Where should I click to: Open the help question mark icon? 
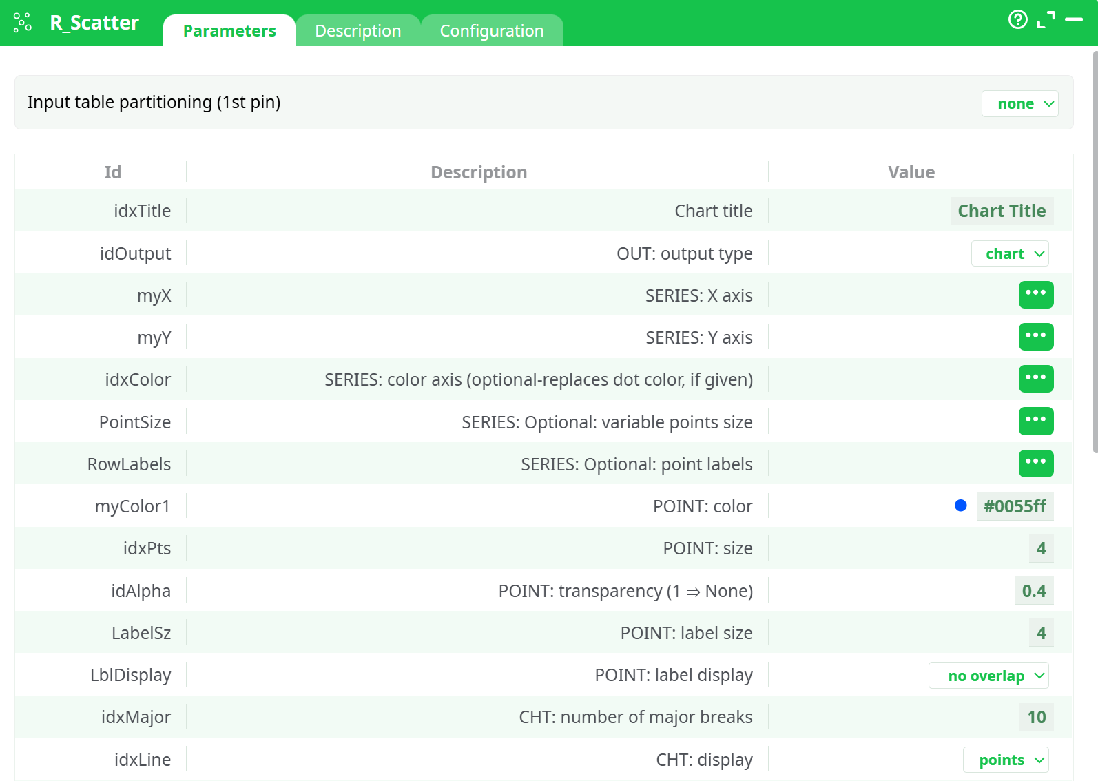(x=1017, y=20)
